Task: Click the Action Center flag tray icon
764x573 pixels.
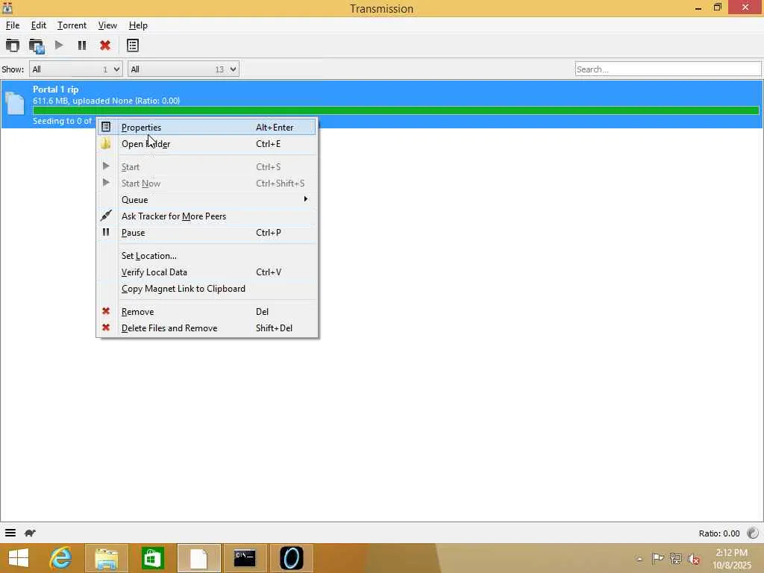Action: pyautogui.click(x=657, y=559)
